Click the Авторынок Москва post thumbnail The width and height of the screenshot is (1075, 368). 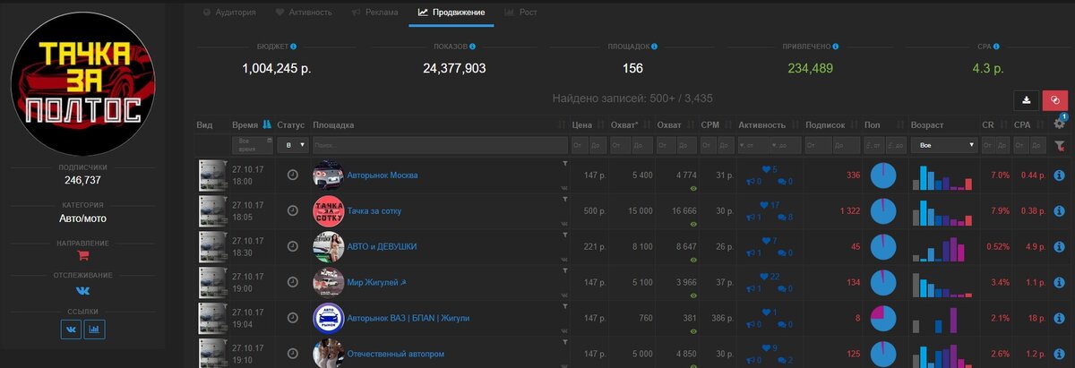click(x=213, y=175)
